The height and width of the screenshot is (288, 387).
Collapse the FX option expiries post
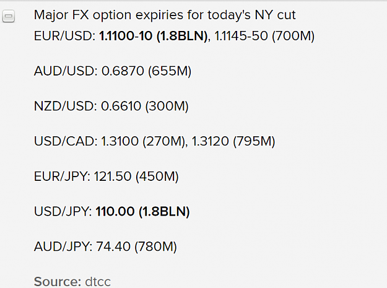9,16
